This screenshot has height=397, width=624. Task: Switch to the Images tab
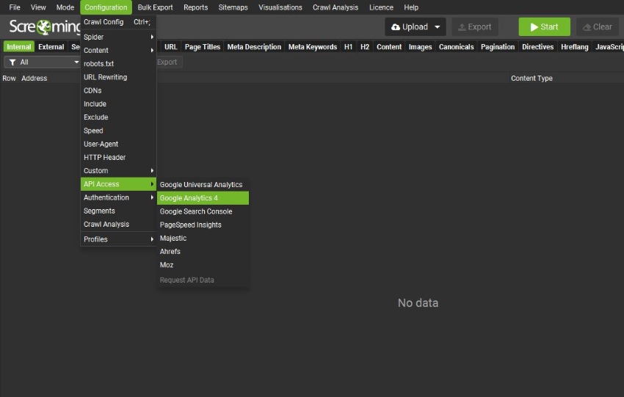pos(420,47)
